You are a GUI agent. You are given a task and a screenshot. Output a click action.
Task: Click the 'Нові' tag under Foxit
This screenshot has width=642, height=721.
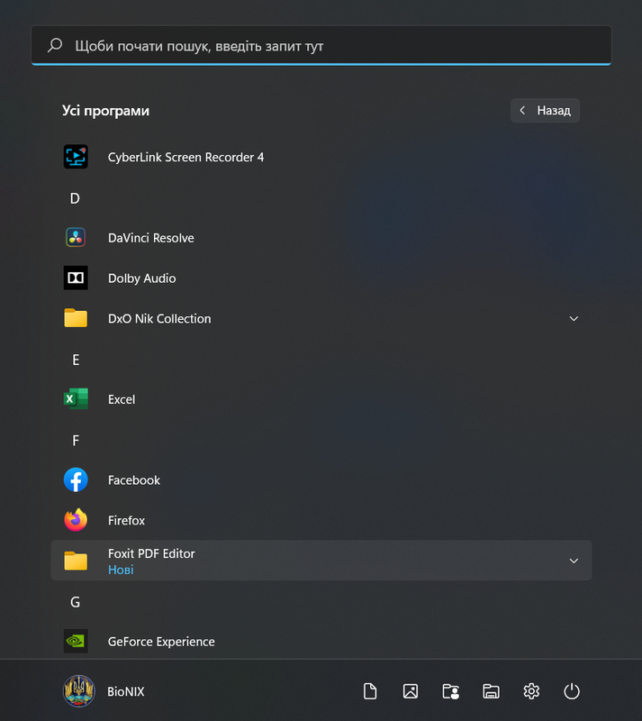(x=121, y=570)
